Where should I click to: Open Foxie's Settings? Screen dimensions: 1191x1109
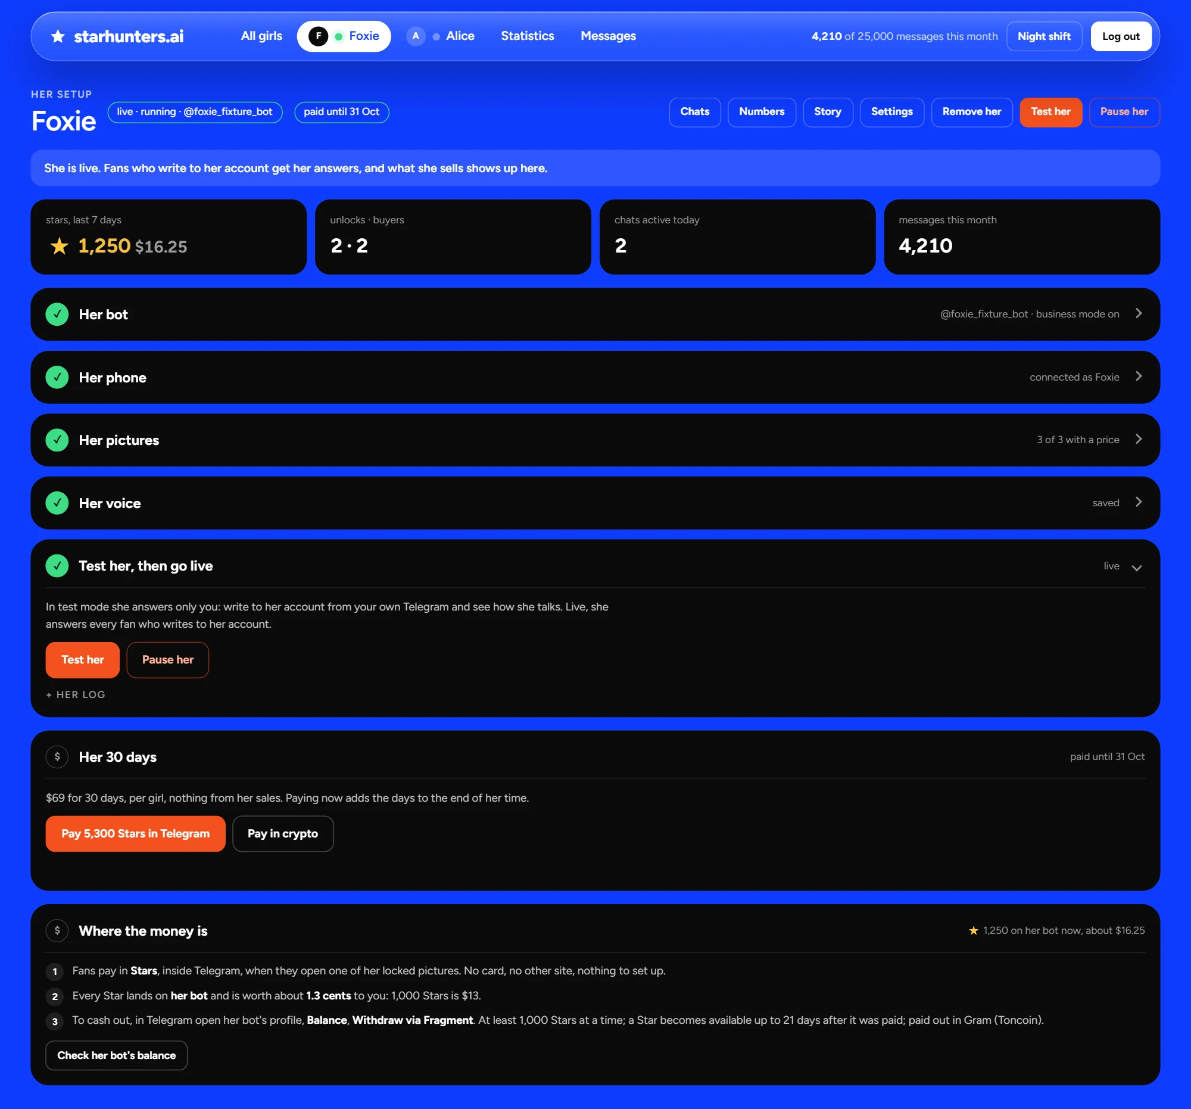(891, 112)
